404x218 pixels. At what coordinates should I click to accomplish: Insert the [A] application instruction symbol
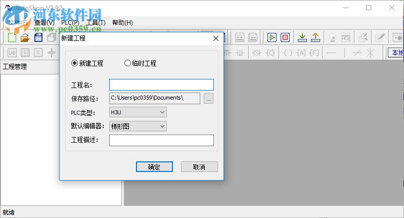pyautogui.click(x=301, y=53)
